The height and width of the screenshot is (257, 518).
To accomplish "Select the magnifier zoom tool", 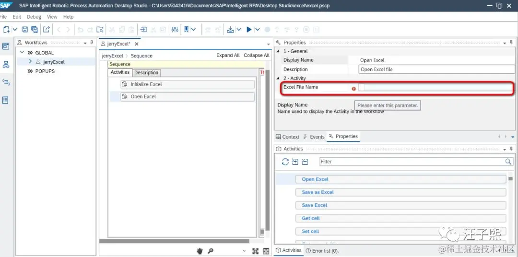I will (x=210, y=251).
